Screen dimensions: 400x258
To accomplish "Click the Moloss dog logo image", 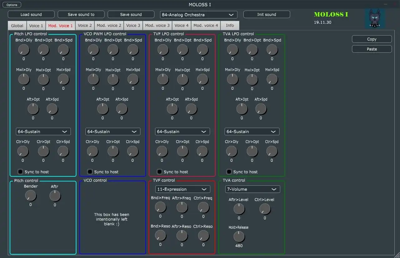I will point(375,19).
